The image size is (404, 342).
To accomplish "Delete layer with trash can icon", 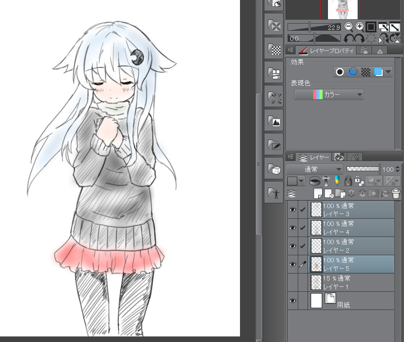I will (396, 193).
